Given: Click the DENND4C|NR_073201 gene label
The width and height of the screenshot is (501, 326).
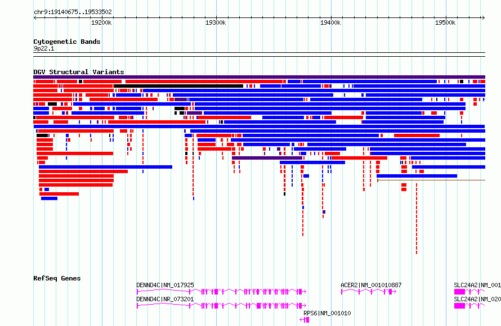Looking at the screenshot, I should (165, 299).
